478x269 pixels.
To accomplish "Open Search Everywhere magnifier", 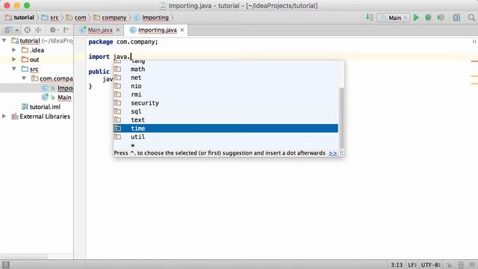I will 471,18.
